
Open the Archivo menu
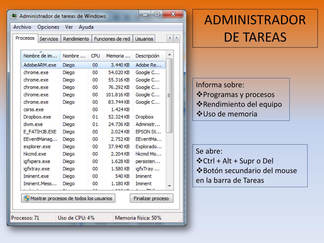[x=22, y=27]
